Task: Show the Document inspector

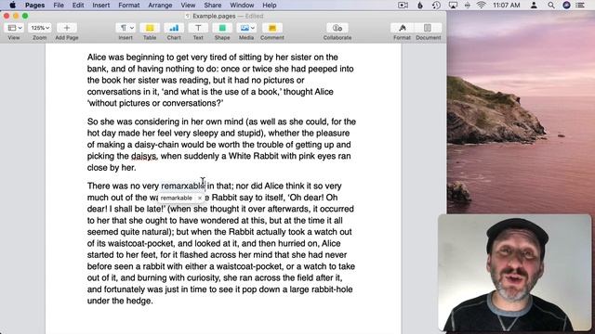Action: pyautogui.click(x=428, y=28)
